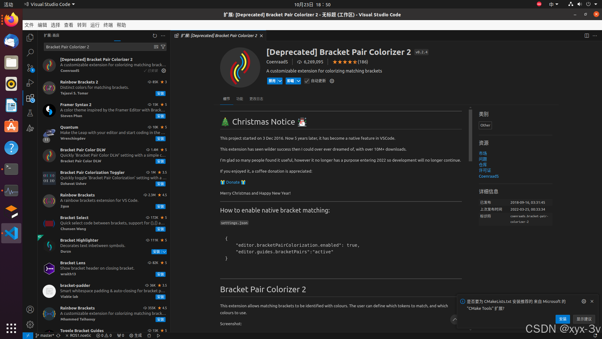Open the Manage gear in activity bar
Screen dimensions: 602x339
(30, 325)
